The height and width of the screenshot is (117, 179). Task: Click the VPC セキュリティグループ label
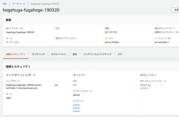coord(153,81)
